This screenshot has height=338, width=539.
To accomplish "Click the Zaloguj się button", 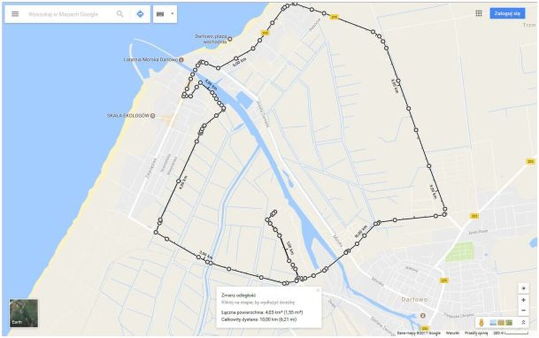I will click(x=508, y=14).
